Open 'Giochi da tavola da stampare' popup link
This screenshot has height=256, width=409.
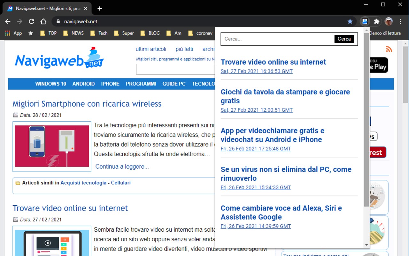tap(285, 96)
